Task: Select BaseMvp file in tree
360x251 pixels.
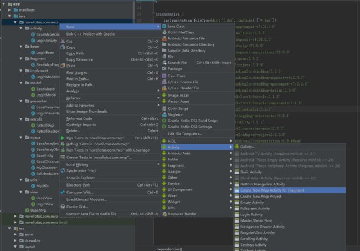Action: point(38,210)
